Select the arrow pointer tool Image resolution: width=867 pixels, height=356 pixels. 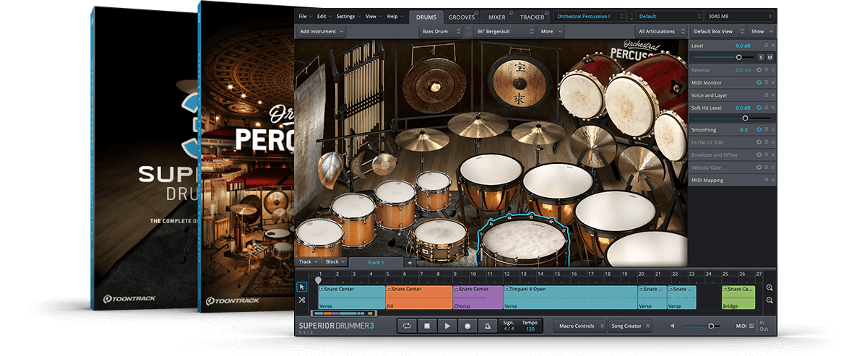302,287
